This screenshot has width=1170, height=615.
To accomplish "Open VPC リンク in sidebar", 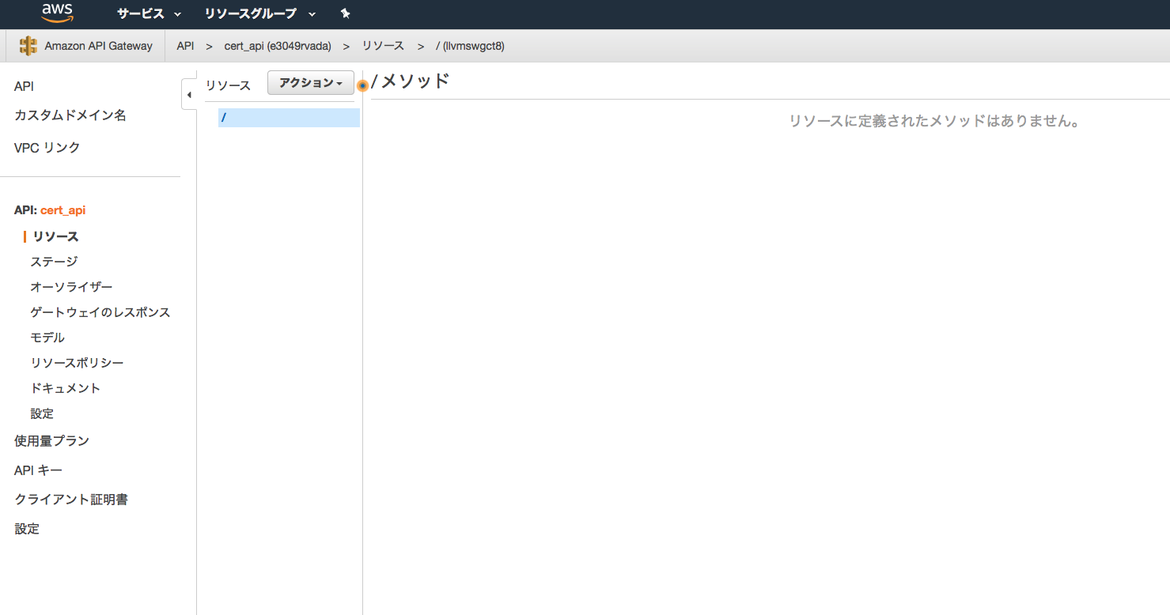I will click(47, 148).
